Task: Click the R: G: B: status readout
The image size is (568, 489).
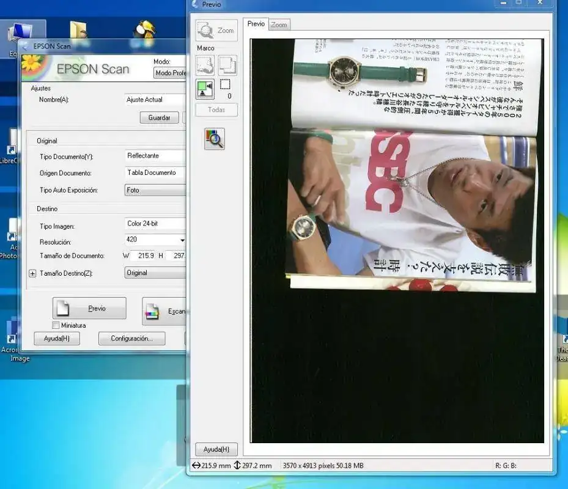Action: click(x=506, y=466)
